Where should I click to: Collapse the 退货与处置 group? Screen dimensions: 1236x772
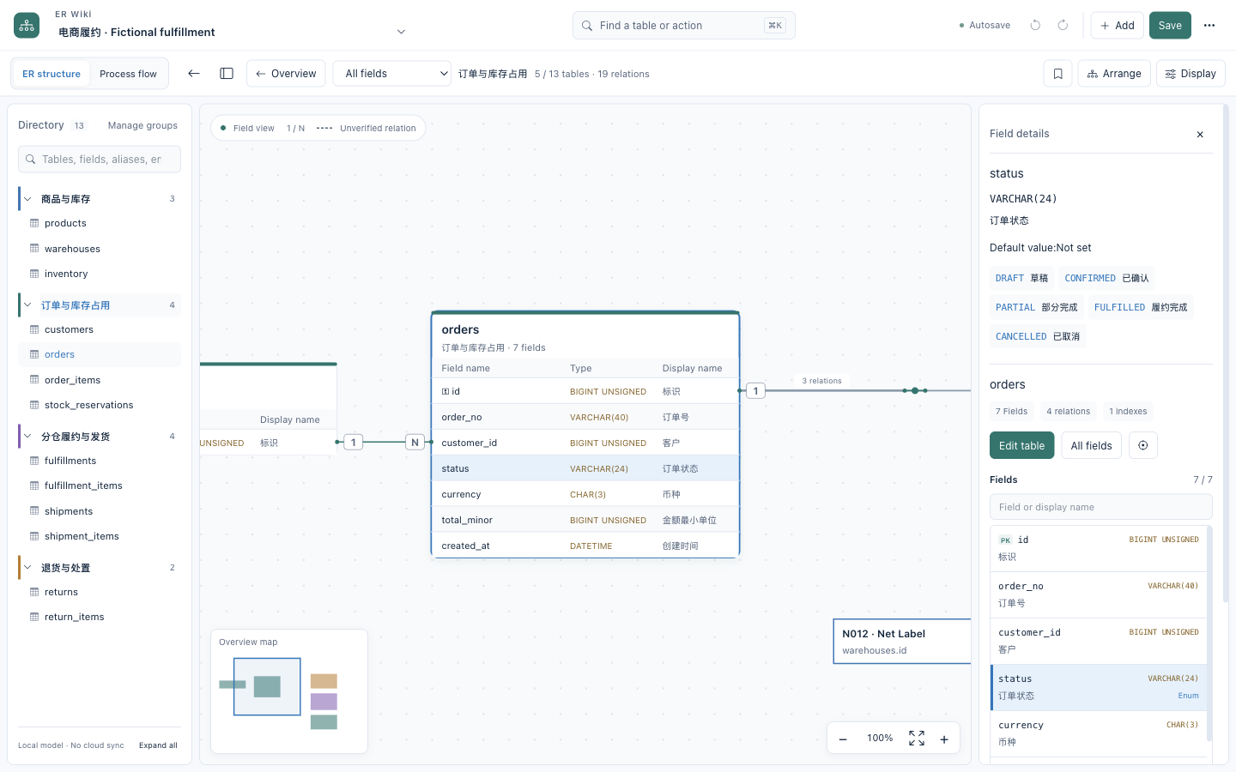point(27,568)
